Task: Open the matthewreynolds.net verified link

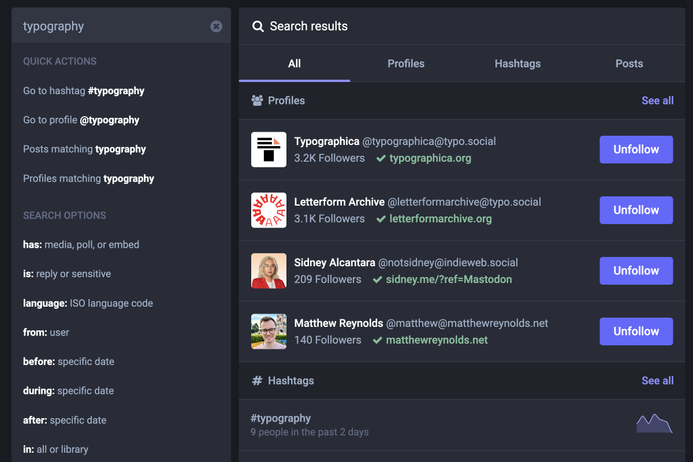Action: [437, 340]
